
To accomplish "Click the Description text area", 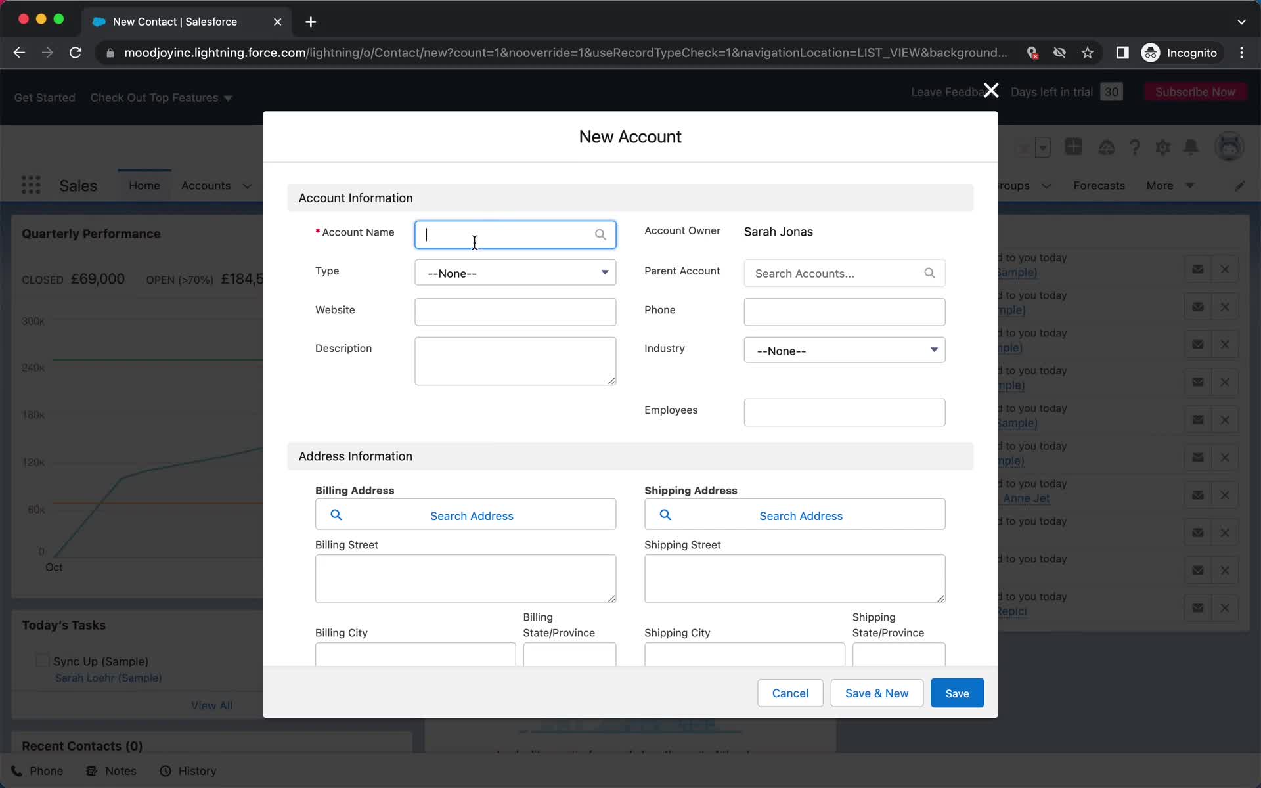I will (515, 361).
